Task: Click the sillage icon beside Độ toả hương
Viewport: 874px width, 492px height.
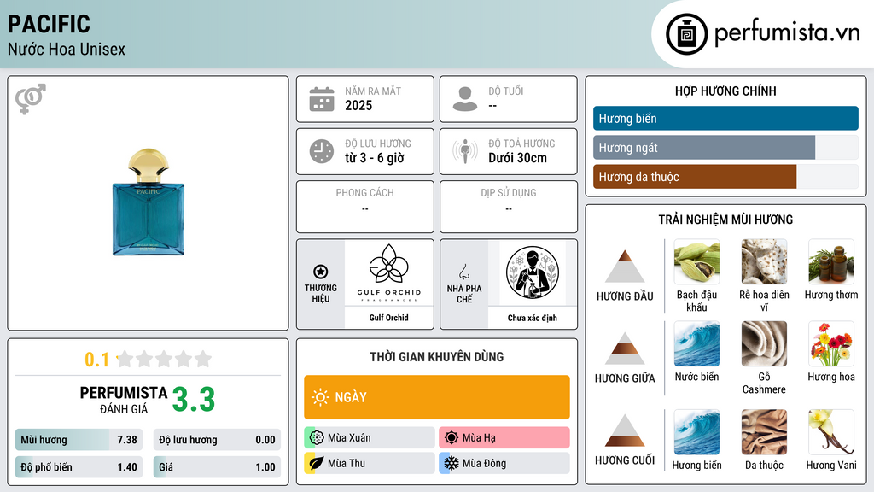Action: 465,151
